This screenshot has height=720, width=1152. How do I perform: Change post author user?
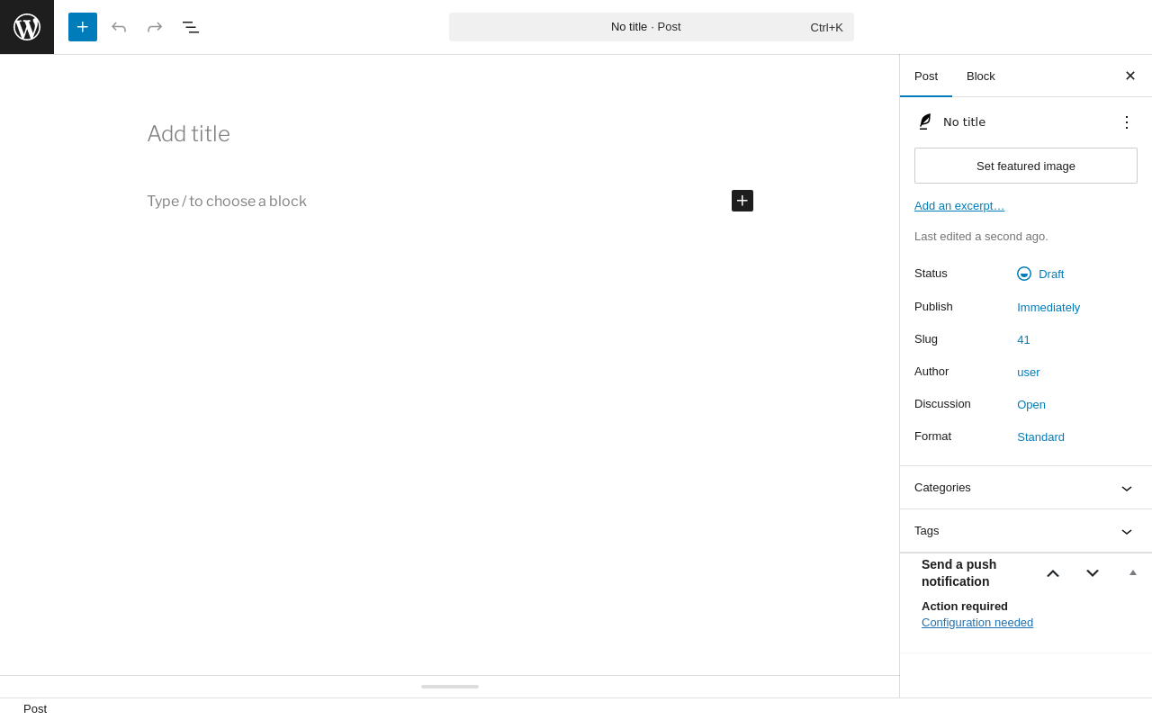pyautogui.click(x=1029, y=372)
